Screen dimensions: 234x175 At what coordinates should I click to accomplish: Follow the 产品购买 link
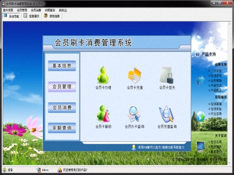tap(216, 90)
